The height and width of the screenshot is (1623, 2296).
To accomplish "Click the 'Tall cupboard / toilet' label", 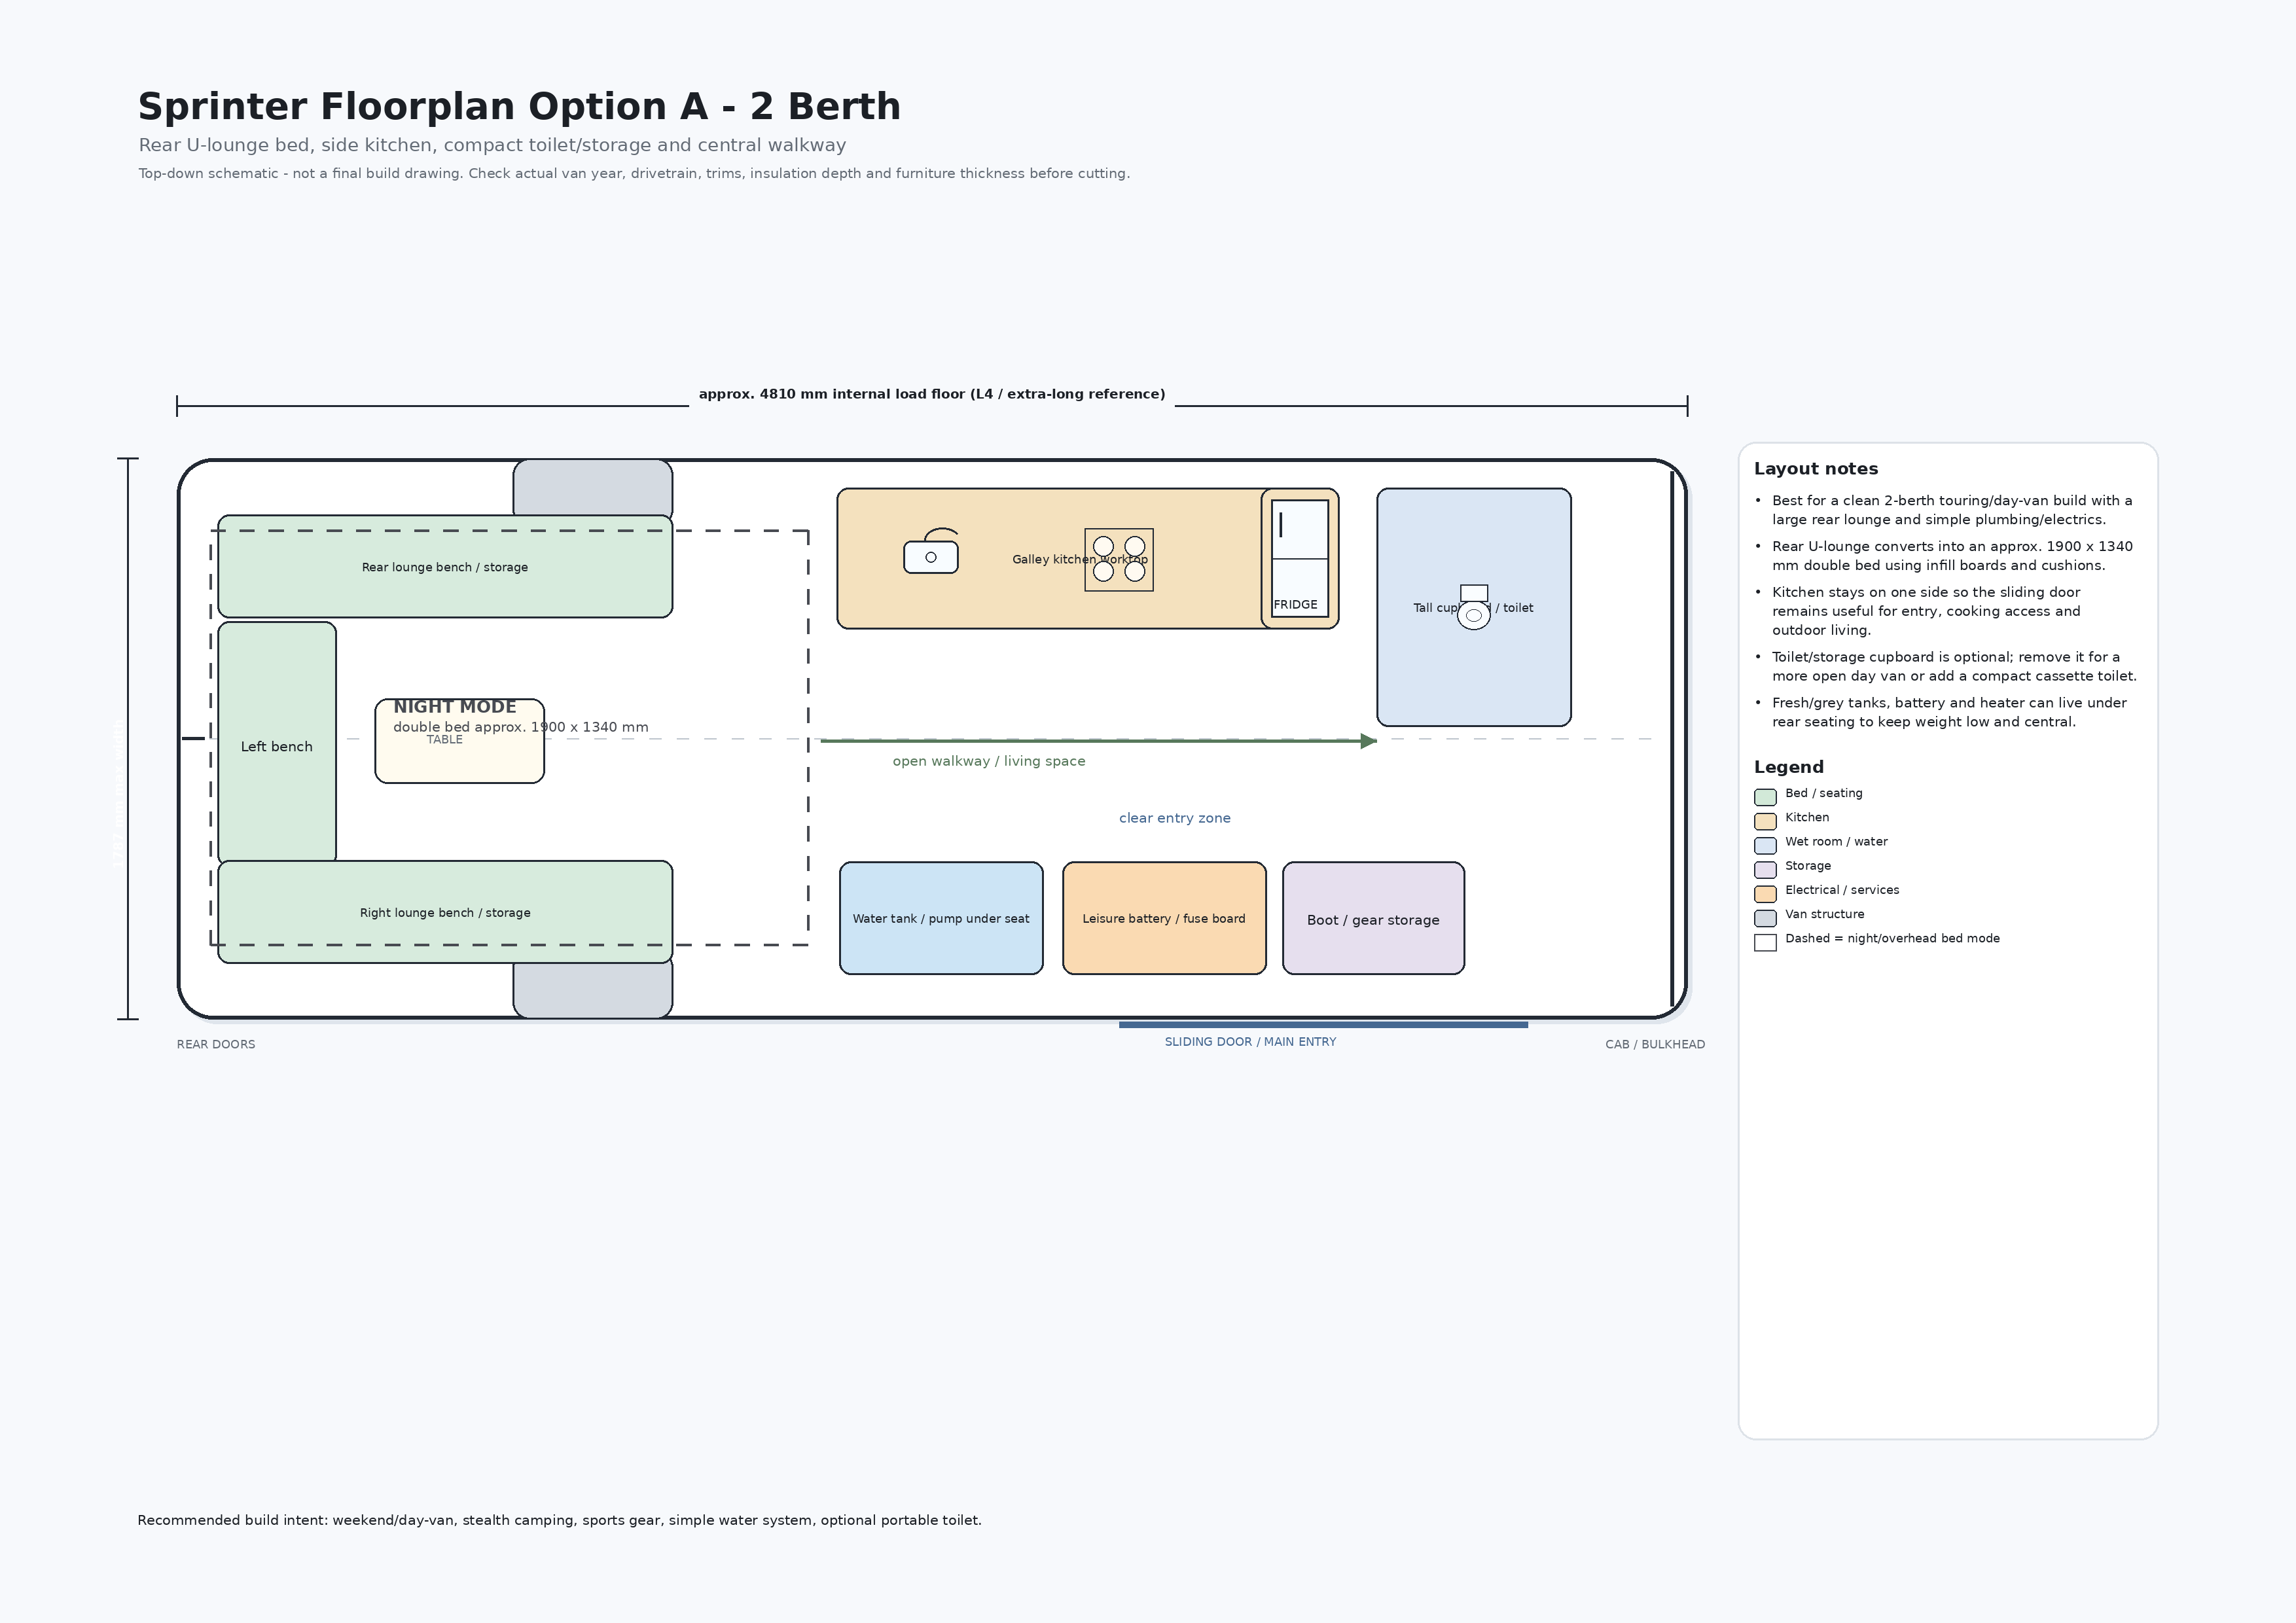I will tap(1473, 608).
